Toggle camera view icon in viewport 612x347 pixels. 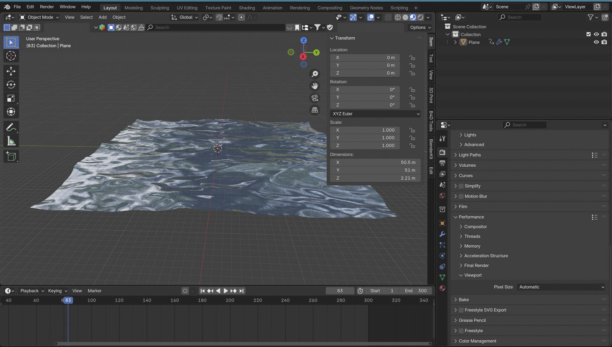[x=315, y=98]
